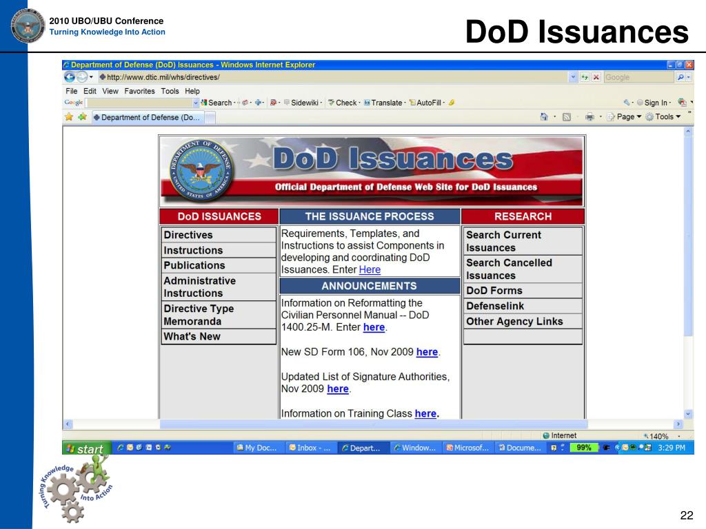Screen dimensions: 706x529
Task: Open the recent pages dropdown arrow
Action: [x=91, y=77]
